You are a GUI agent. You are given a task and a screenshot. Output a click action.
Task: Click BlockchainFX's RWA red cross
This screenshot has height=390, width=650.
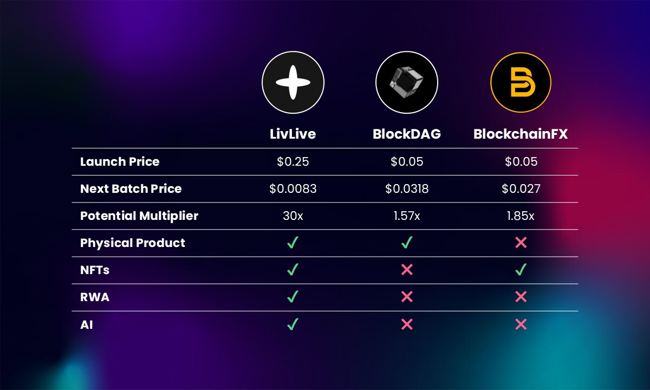click(x=521, y=297)
